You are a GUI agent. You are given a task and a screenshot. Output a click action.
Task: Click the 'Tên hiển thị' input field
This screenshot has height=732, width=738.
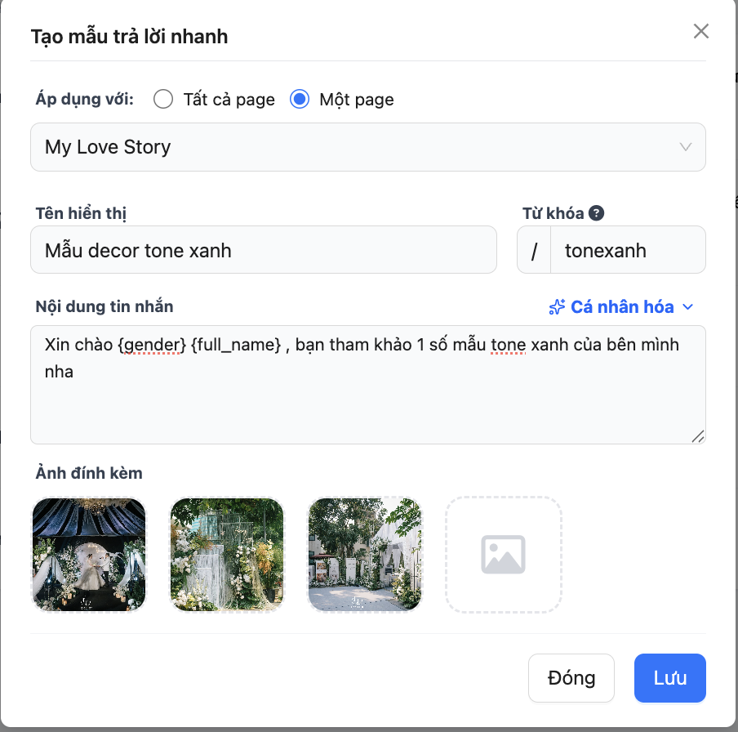pyautogui.click(x=263, y=250)
